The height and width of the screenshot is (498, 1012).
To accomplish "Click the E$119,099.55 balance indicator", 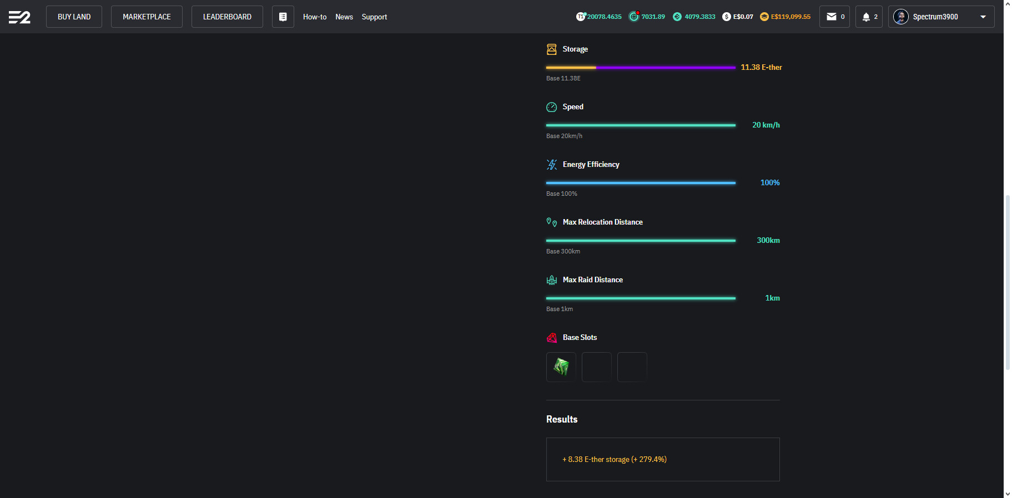I will click(x=785, y=17).
